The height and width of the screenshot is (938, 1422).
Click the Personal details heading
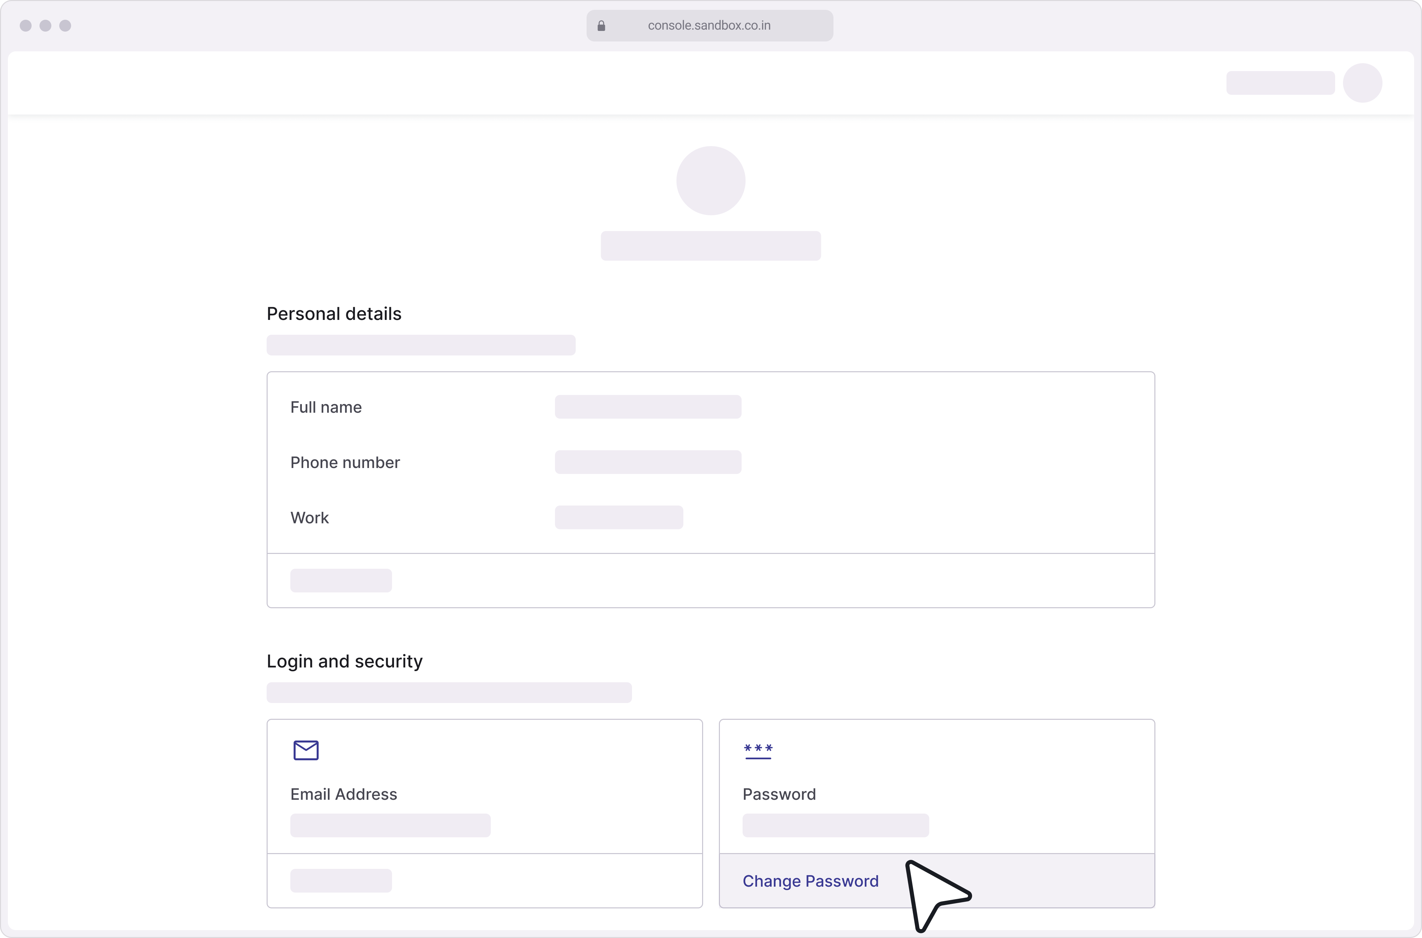pyautogui.click(x=334, y=313)
